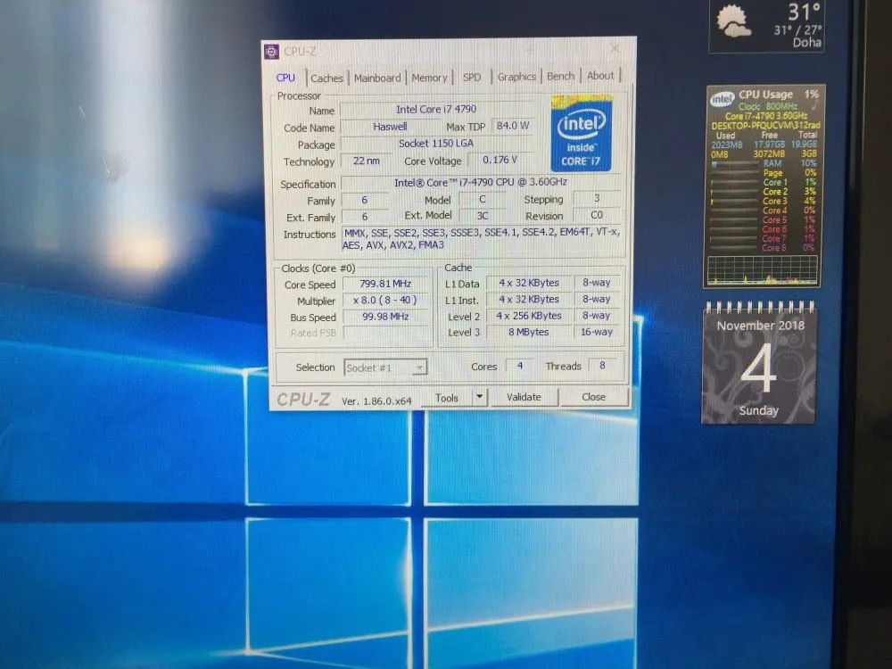Open the Graphics tab
Viewport: 892px width, 669px height.
tap(516, 76)
